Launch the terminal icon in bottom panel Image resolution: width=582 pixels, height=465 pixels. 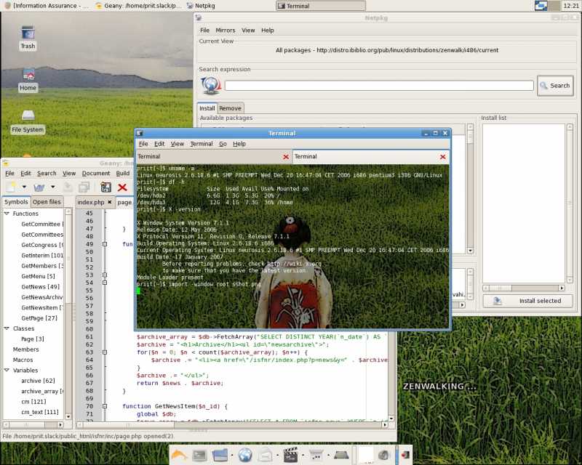[x=199, y=456]
